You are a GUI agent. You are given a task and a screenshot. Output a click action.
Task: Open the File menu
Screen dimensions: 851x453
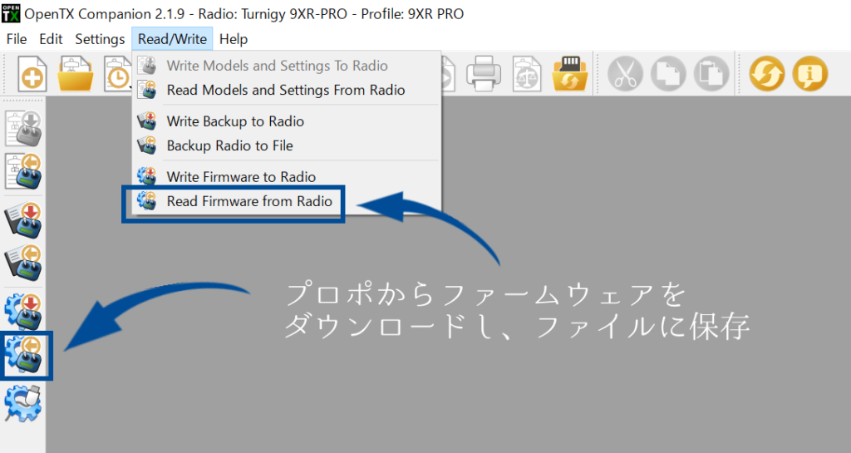(17, 39)
